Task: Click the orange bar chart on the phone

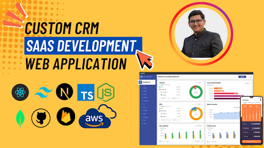Action: [x=251, y=112]
